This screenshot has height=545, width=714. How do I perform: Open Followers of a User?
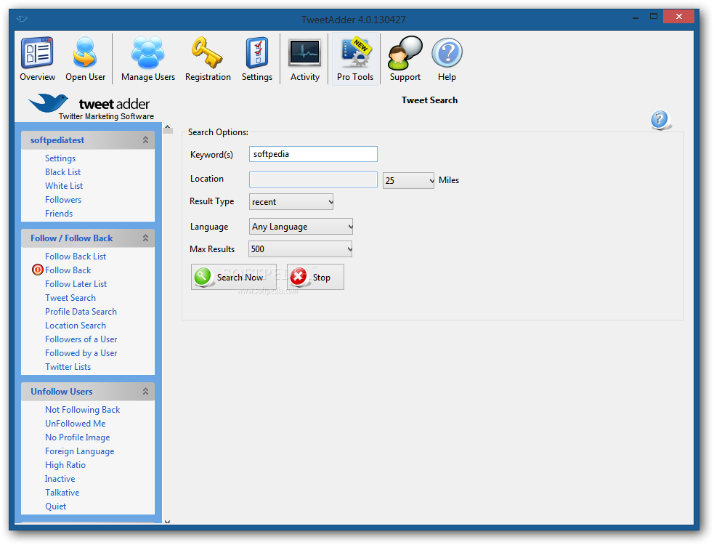click(81, 339)
